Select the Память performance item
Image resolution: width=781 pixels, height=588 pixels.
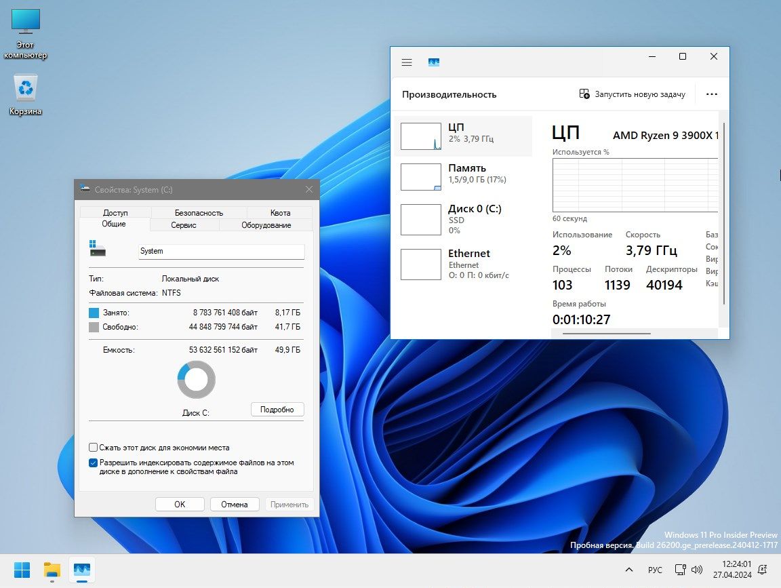(463, 176)
